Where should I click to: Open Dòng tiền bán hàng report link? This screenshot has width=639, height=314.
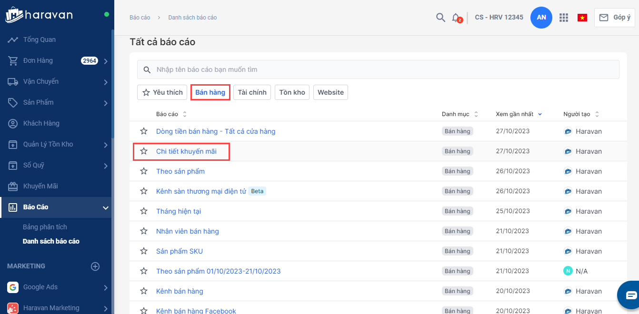coord(216,131)
